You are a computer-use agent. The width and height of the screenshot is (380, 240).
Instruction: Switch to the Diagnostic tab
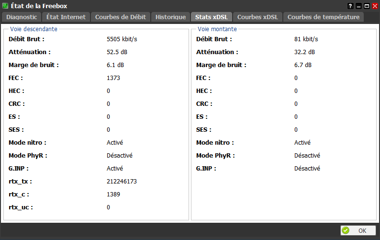pos(22,17)
